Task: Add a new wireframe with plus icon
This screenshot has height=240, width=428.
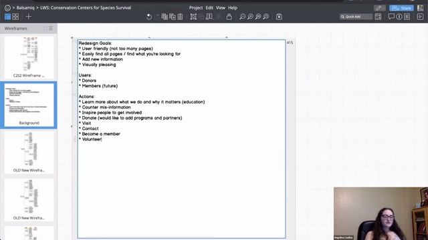Action: (x=29, y=17)
